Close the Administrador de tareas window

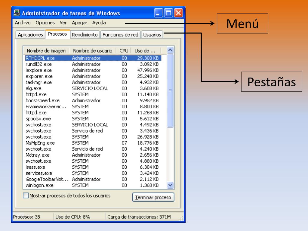(x=178, y=13)
